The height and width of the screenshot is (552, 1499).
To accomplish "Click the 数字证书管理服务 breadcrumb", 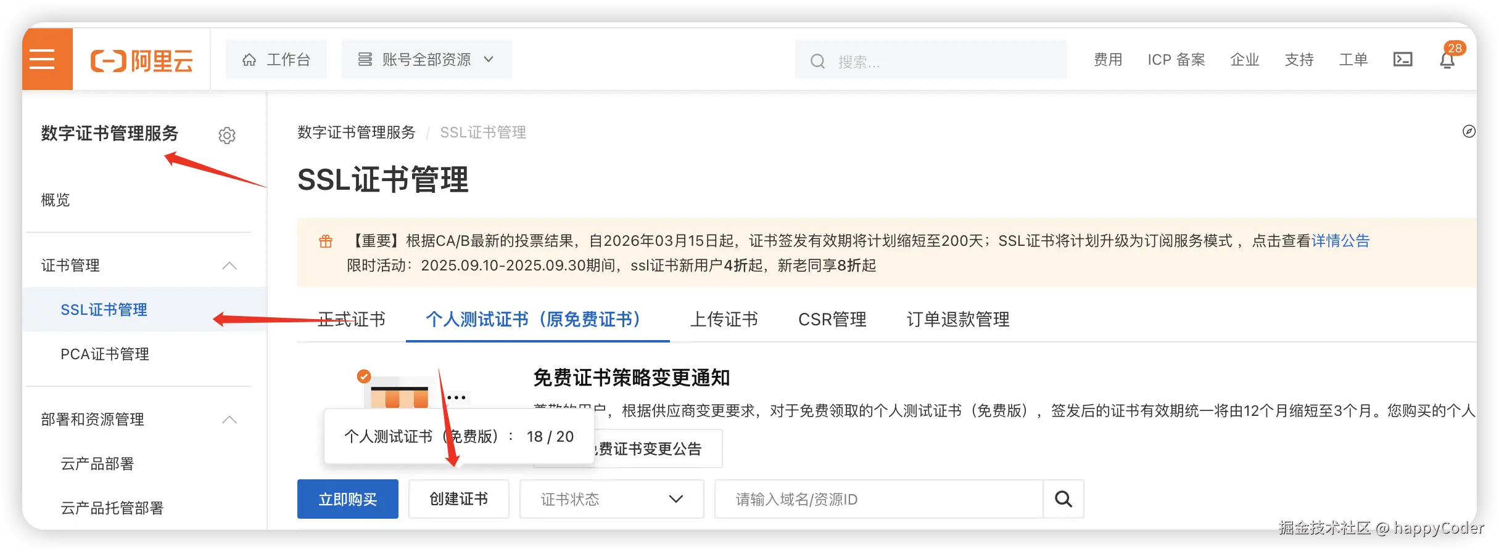I will pyautogui.click(x=357, y=132).
